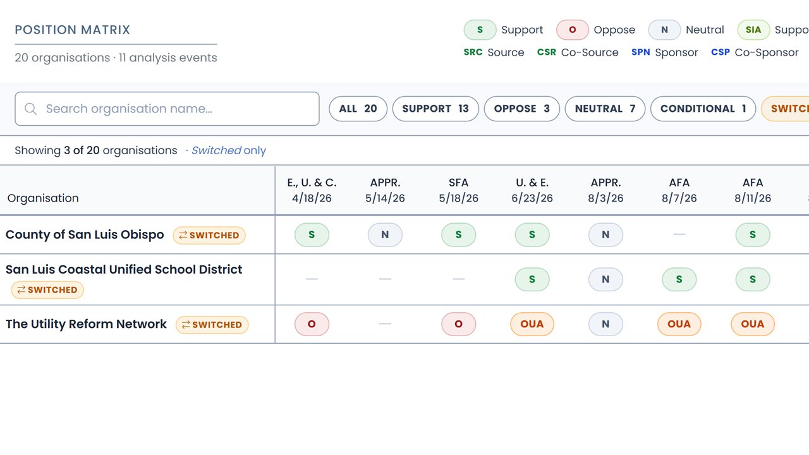Click County's S badge under 8/11/26
Image resolution: width=809 pixels, height=455 pixels.
pyautogui.click(x=753, y=235)
